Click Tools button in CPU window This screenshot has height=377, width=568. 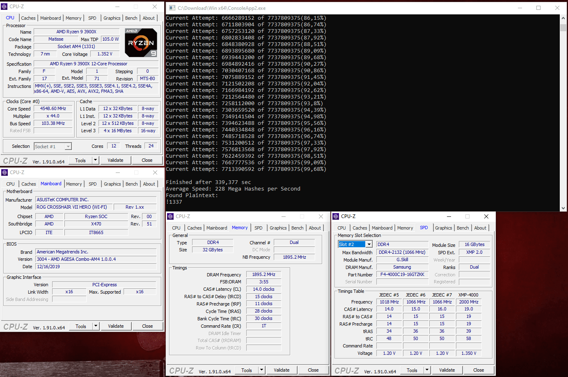click(x=80, y=160)
